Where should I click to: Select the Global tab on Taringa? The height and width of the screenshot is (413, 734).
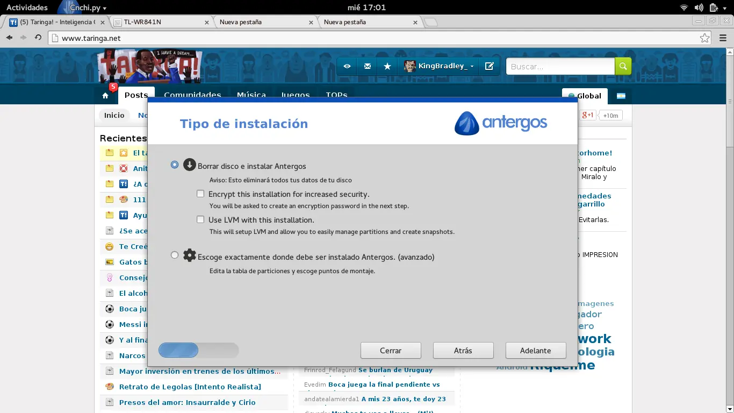585,96
